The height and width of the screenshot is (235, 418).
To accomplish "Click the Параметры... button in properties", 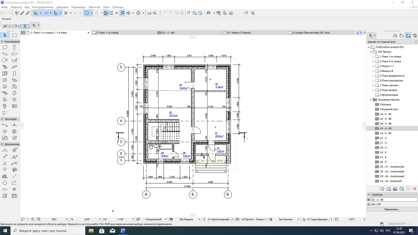I will coord(392,209).
